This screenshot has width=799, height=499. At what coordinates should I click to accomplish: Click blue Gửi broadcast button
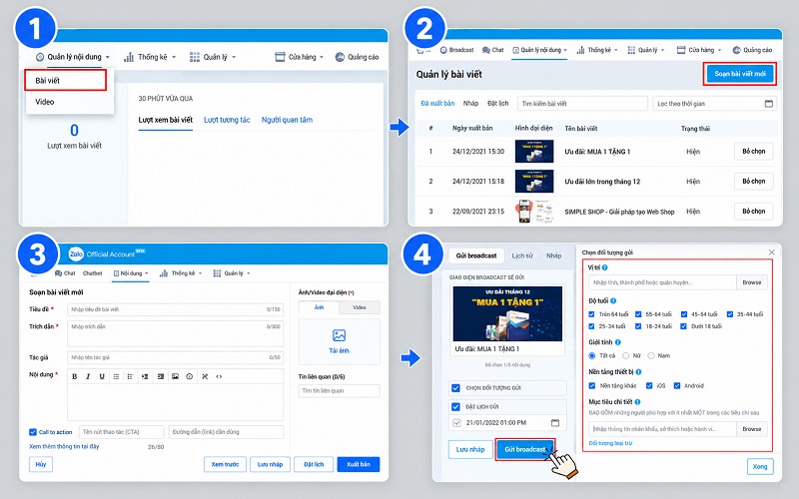[525, 450]
